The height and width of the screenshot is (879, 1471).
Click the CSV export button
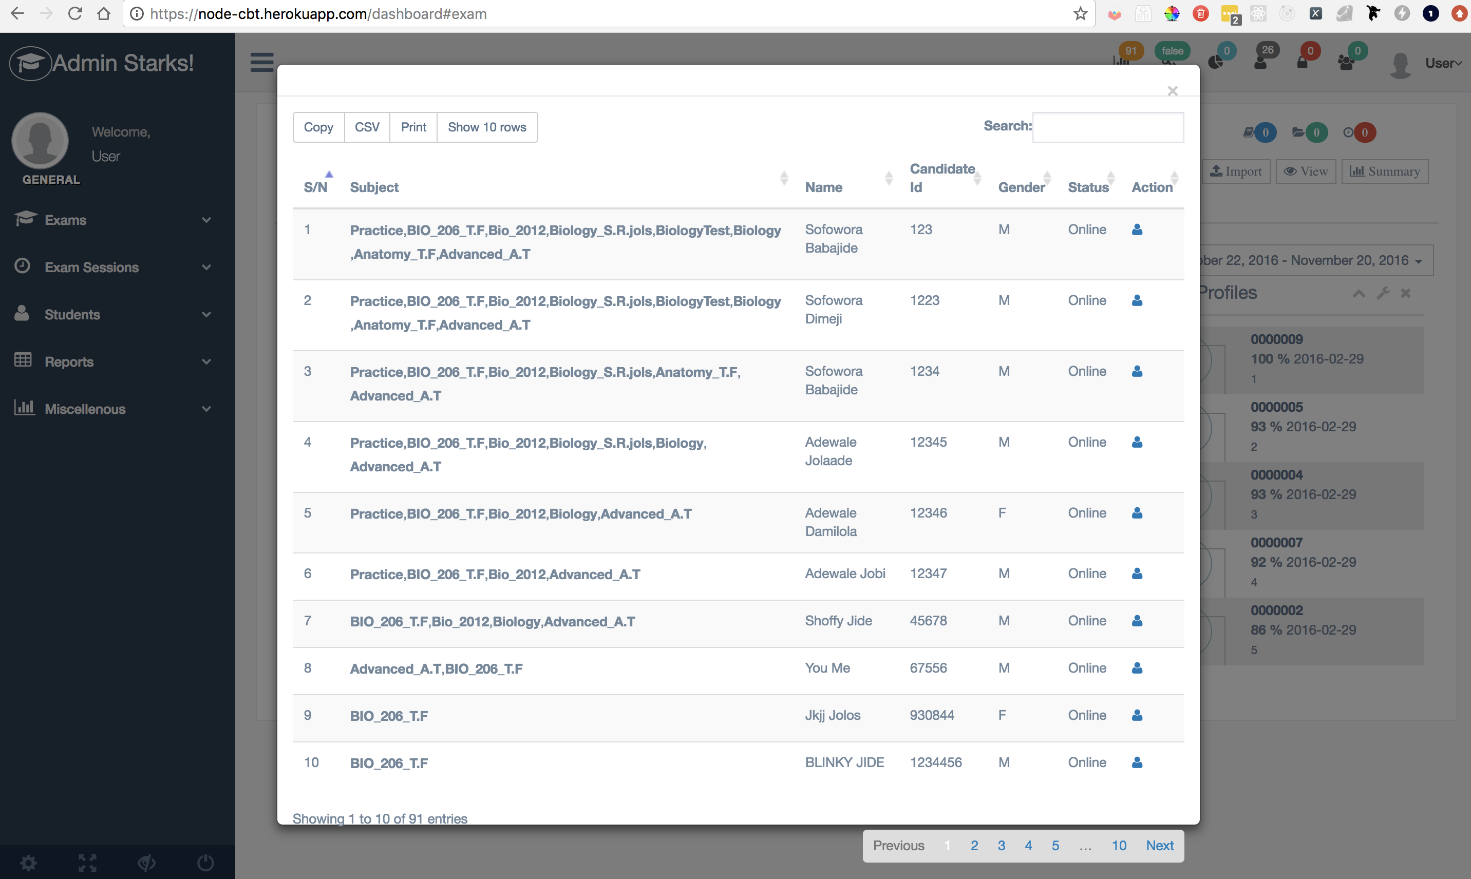coord(367,127)
